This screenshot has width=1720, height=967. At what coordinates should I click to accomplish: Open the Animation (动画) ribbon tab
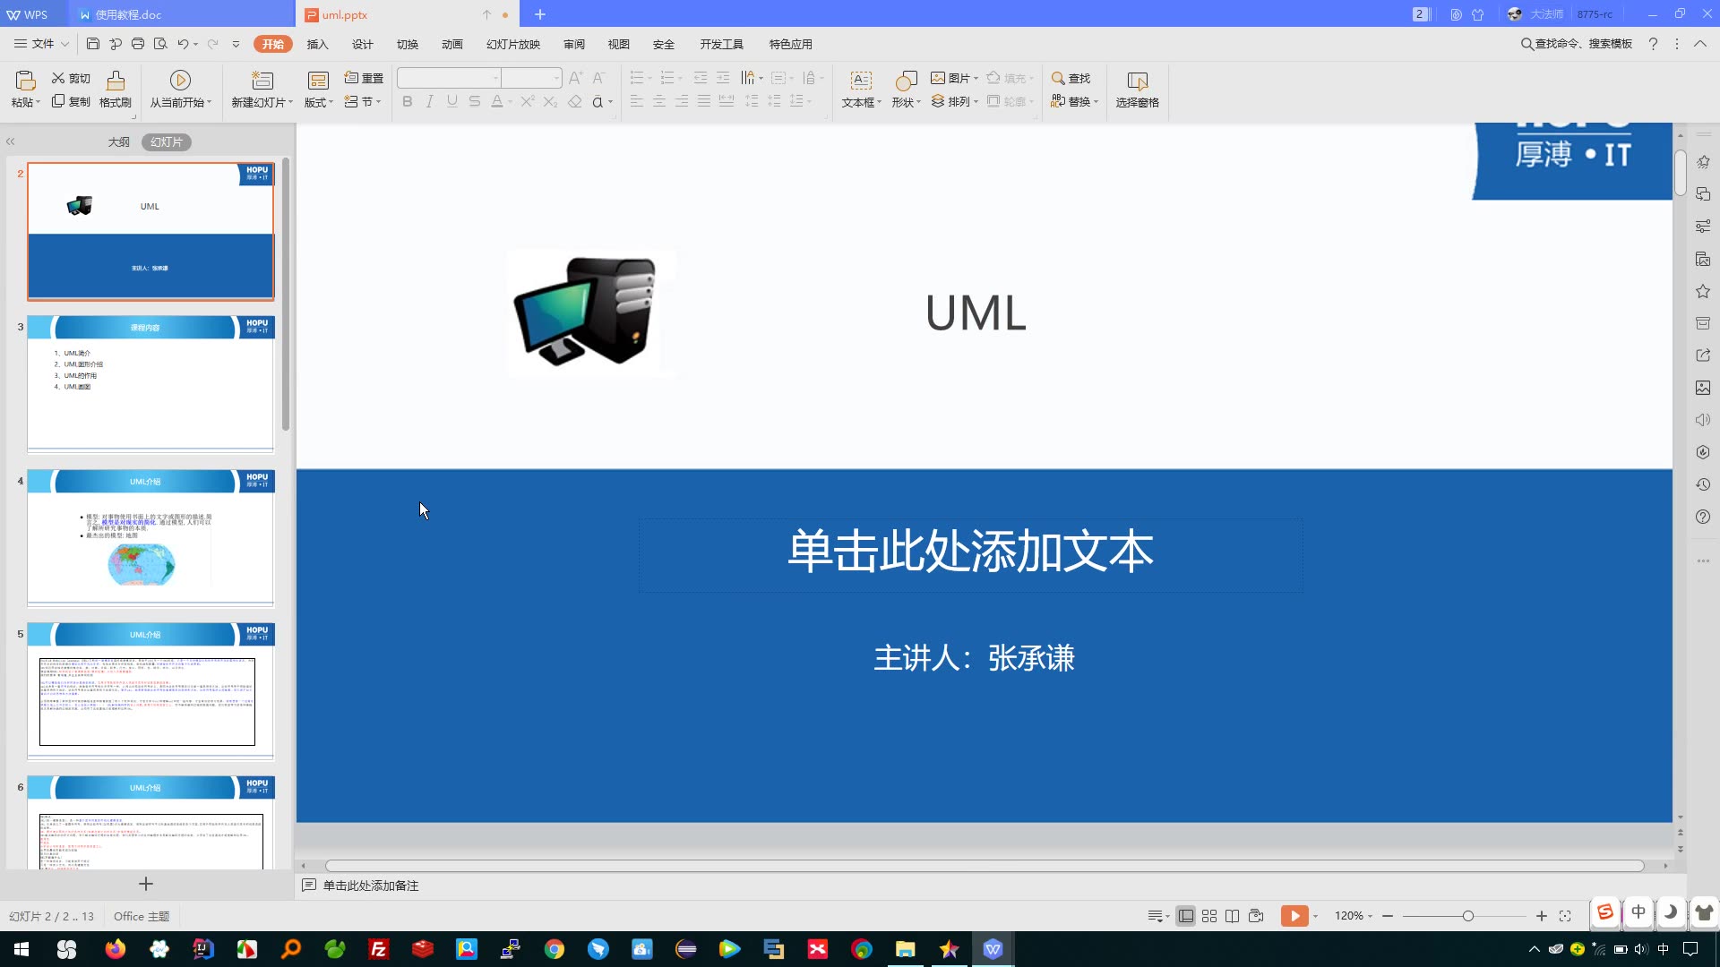[x=451, y=44]
